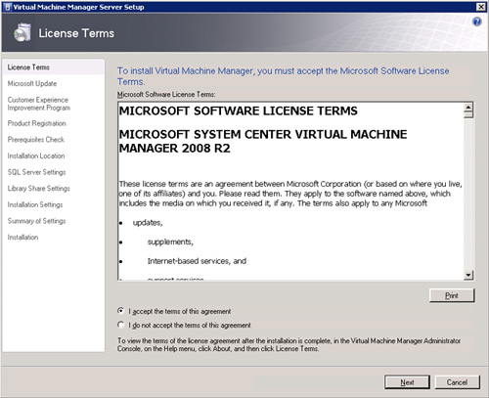This screenshot has height=398, width=489.
Task: Click the 'To view the terms of the license agreement' note
Action: (289, 344)
